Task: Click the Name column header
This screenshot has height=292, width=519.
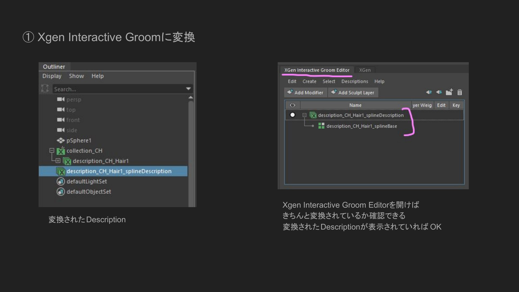Action: pos(355,105)
